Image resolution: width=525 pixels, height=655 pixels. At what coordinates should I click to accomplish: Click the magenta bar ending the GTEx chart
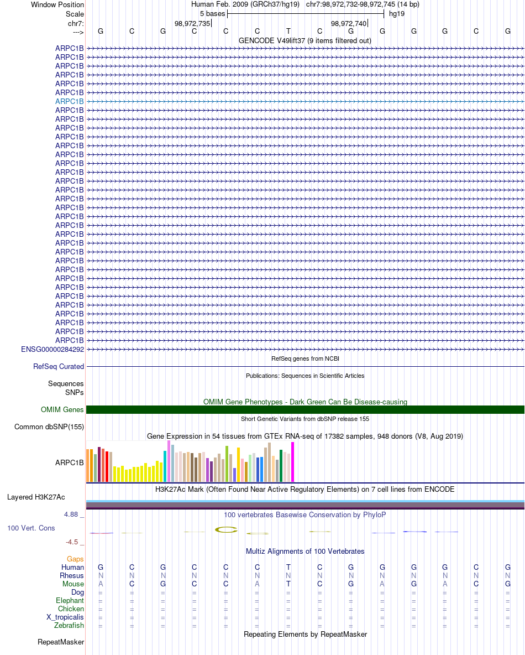point(292,462)
